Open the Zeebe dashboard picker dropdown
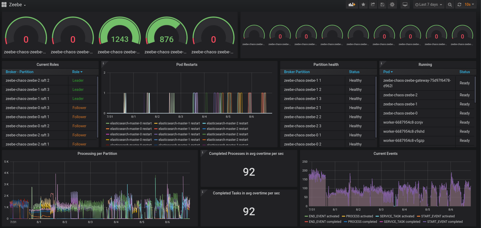The image size is (481, 228). 17,5
